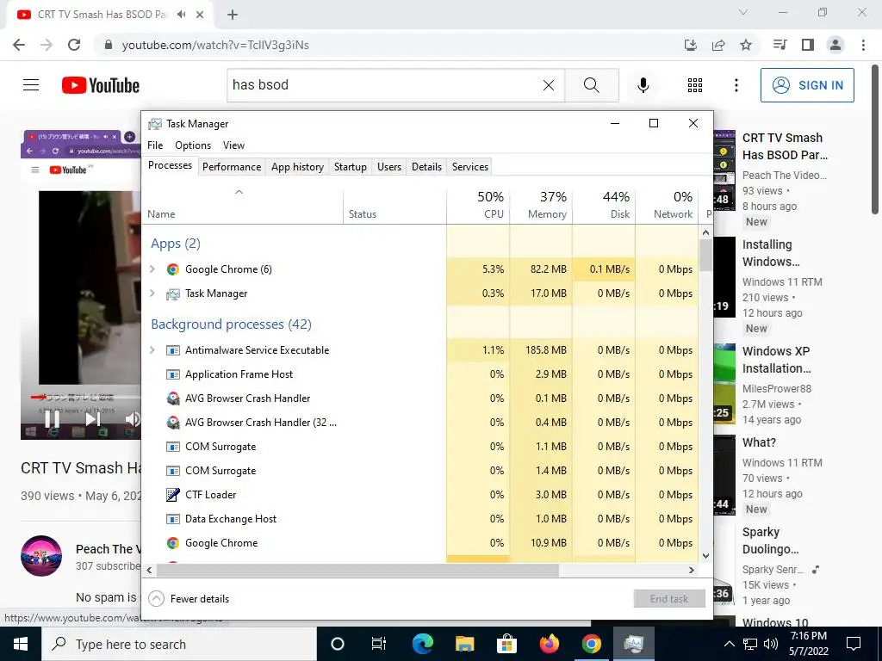Open the YouTube hamburger guide menu

click(31, 85)
